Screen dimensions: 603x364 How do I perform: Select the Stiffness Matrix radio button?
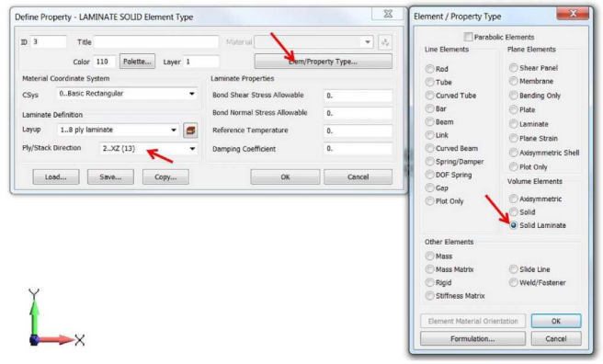click(x=429, y=296)
